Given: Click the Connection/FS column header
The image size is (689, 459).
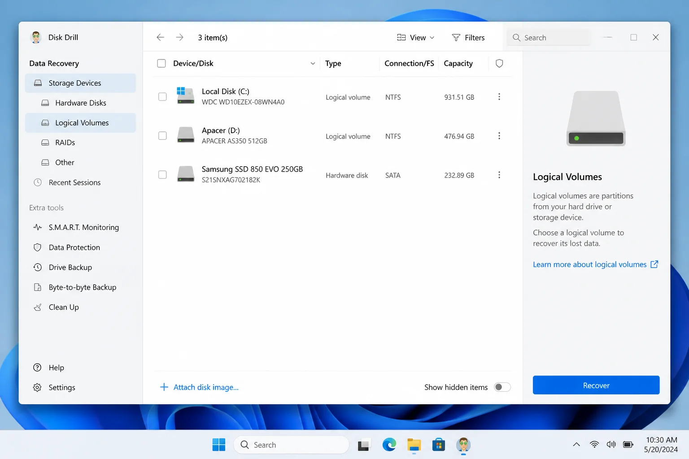Looking at the screenshot, I should click(409, 64).
